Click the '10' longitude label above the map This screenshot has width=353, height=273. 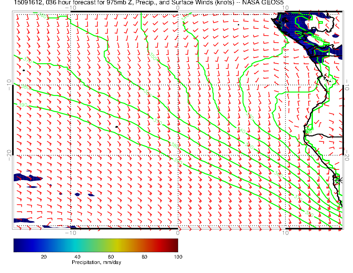[x=285, y=8]
